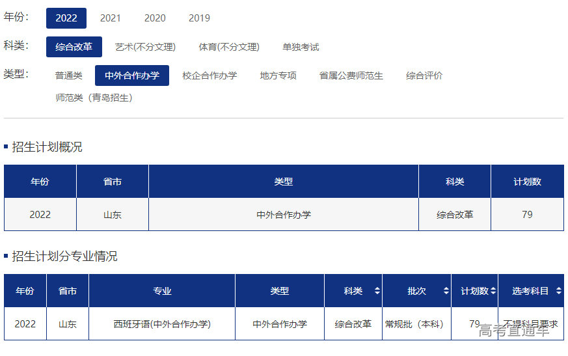Click 西班牙语(中外合作办学) major cell
The image size is (568, 356).
click(x=162, y=324)
